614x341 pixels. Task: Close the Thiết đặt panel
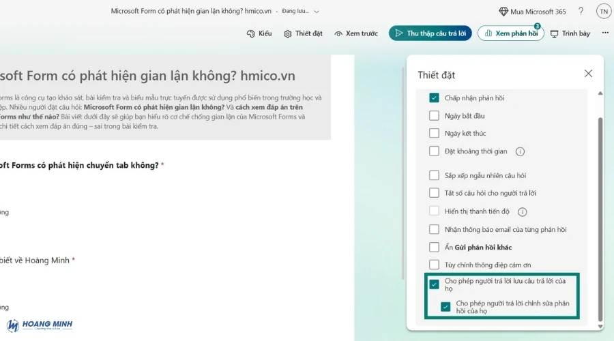pos(588,74)
